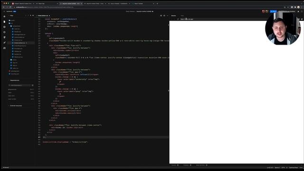Switch to the Browser preview tab
The image size is (304, 171).
(x=173, y=16)
